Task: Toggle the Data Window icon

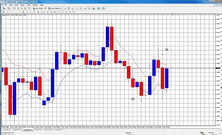Action: [x=18, y=9]
